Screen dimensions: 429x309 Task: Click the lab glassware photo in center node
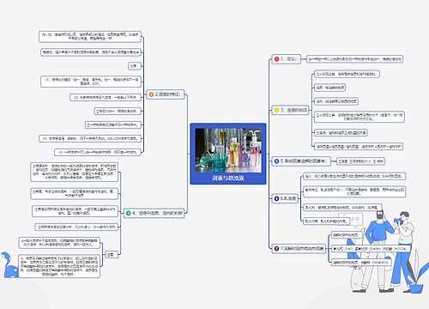point(228,150)
